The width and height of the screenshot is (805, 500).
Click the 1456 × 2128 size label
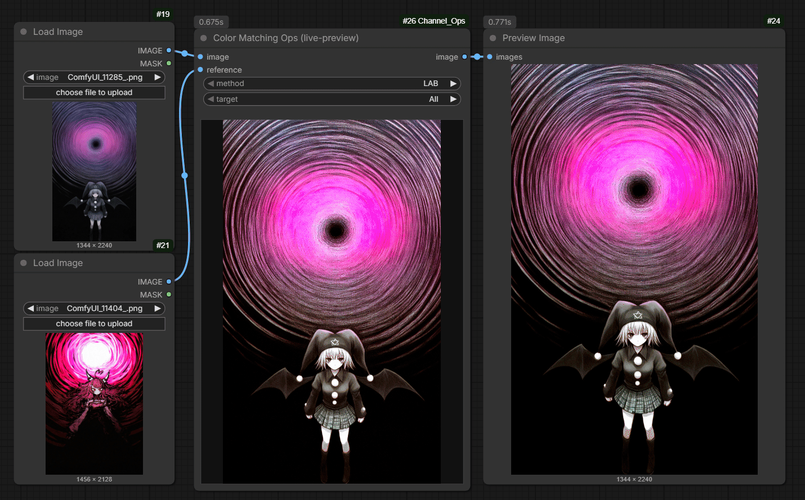point(94,479)
